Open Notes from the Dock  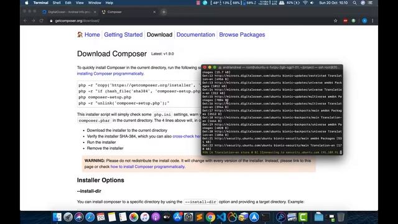[x=112, y=217]
